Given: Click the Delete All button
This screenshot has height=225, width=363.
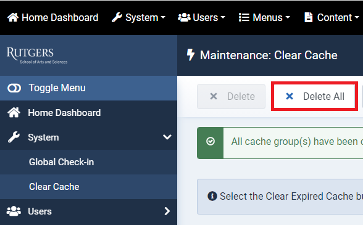Looking at the screenshot, I should point(314,96).
